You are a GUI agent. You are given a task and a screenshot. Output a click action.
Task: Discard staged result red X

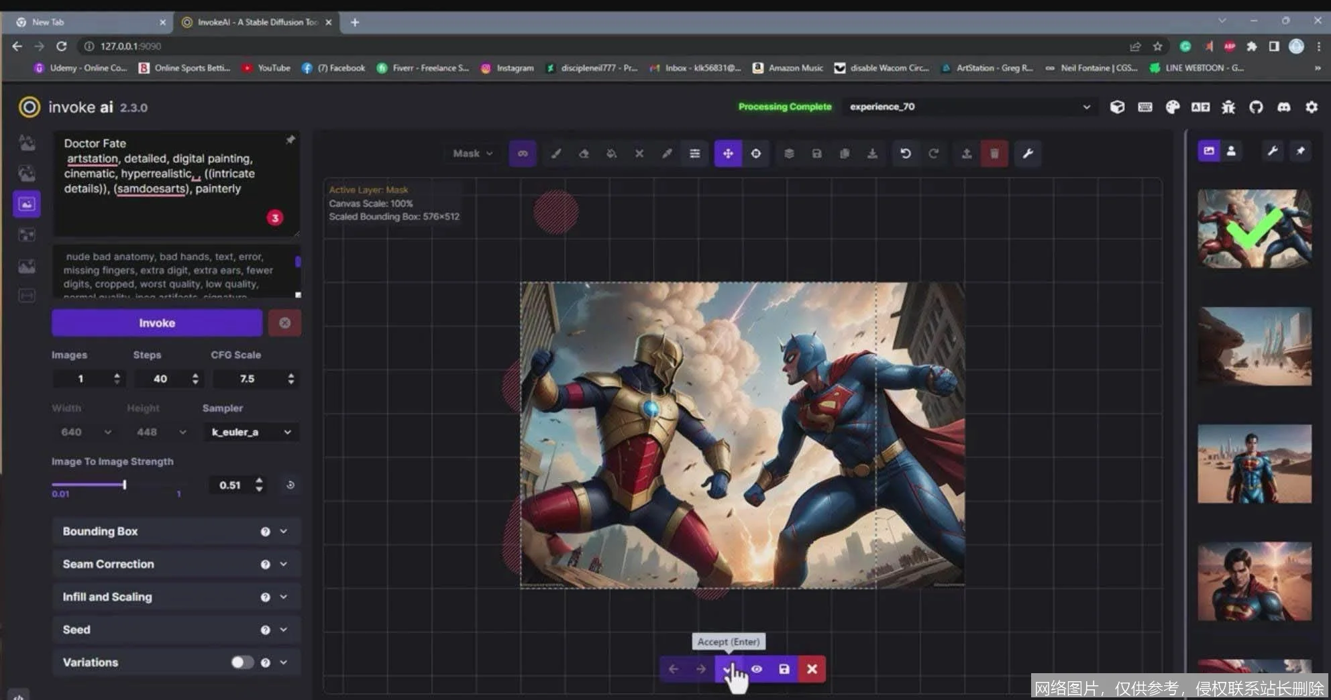coord(812,669)
